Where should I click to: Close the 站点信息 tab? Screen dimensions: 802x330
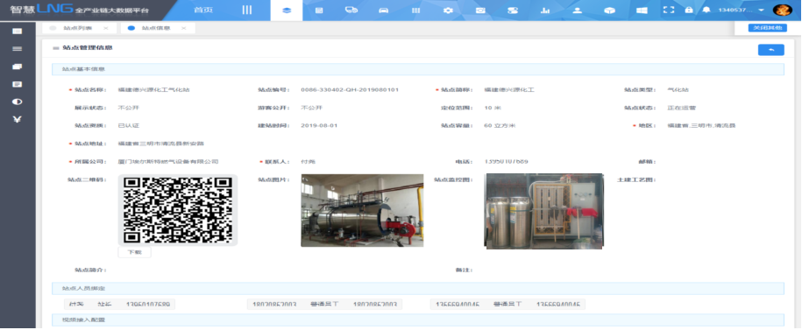point(183,28)
